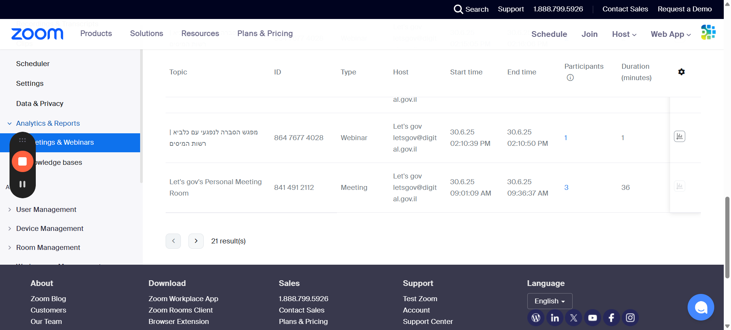Screen dimensions: 731x330
Task: Open Zoom Rooms Client download link
Action: (x=180, y=310)
